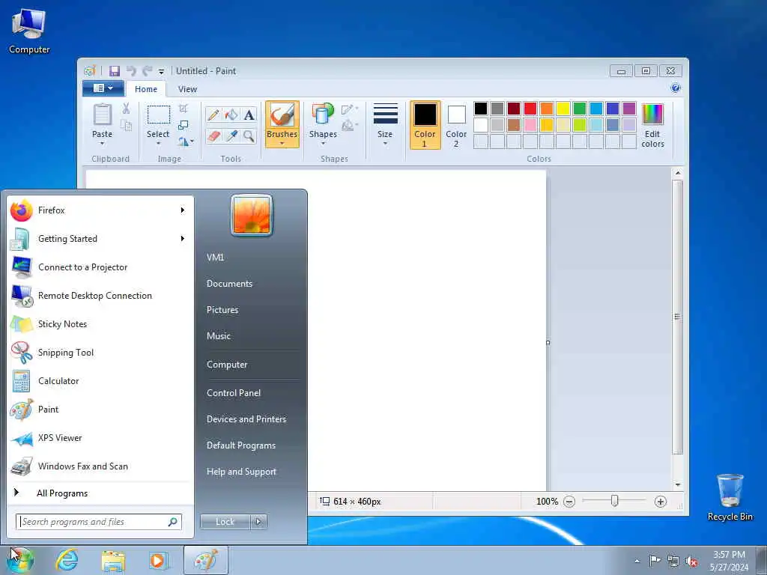Open Paint Help question mark icon
This screenshot has width=767, height=575.
676,88
